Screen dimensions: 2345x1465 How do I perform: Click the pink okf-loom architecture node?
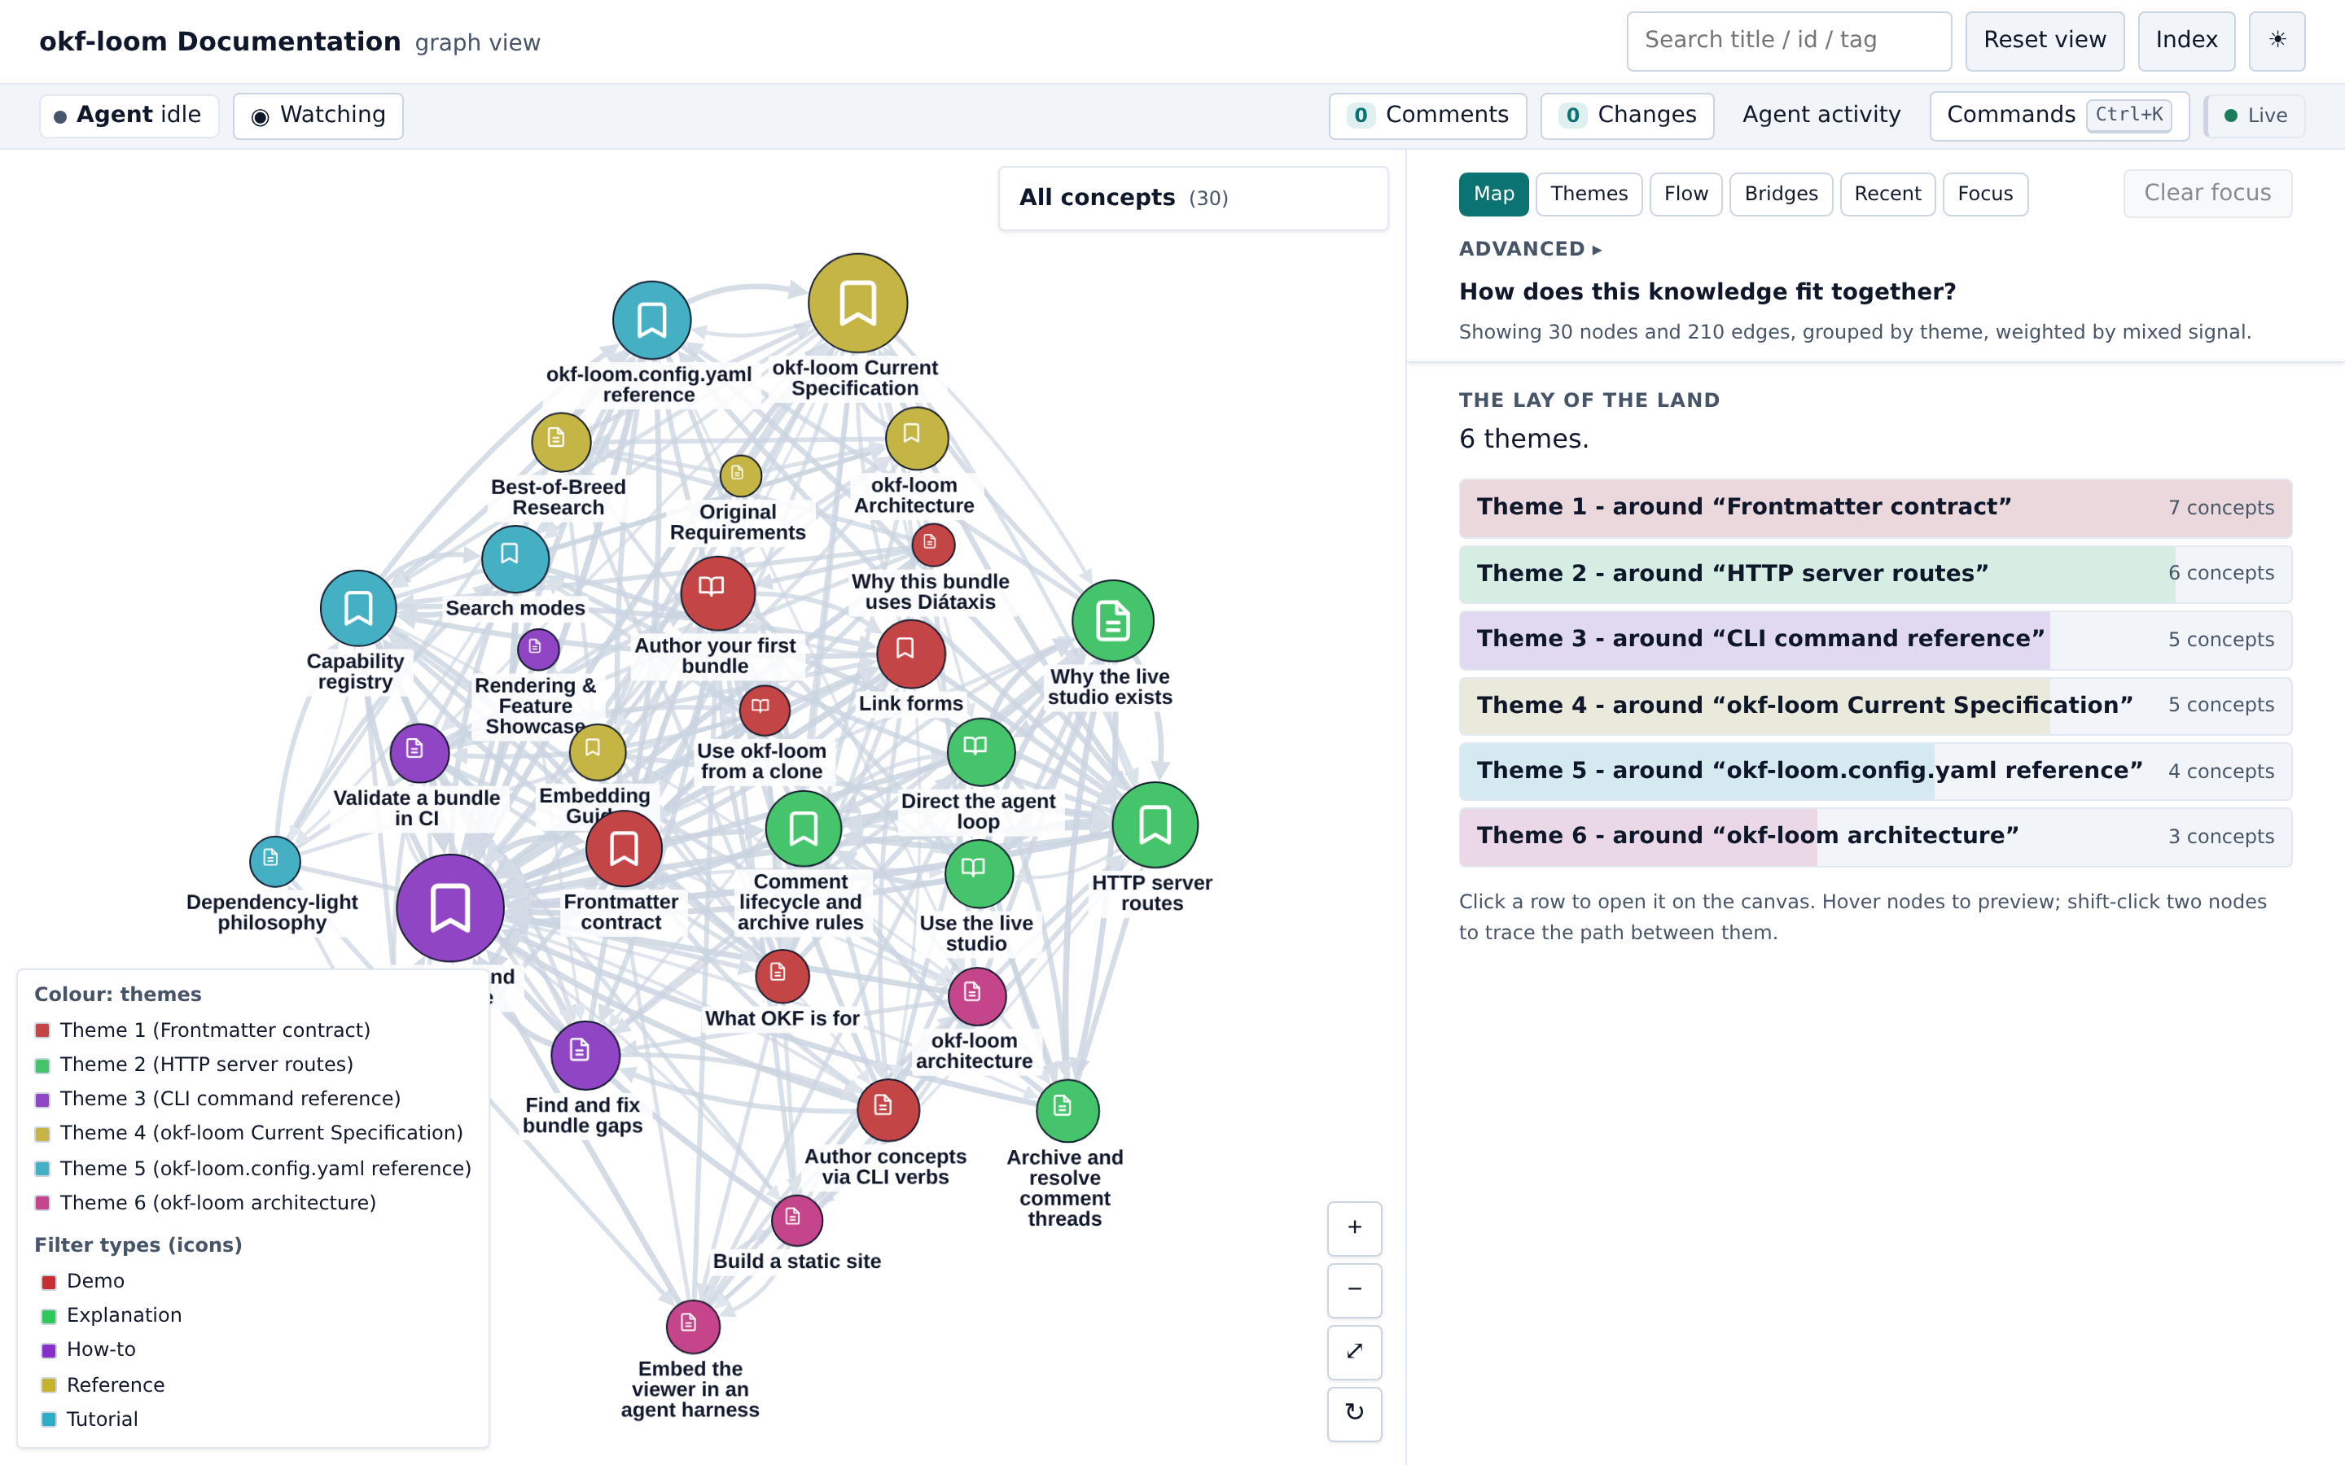pos(975,996)
